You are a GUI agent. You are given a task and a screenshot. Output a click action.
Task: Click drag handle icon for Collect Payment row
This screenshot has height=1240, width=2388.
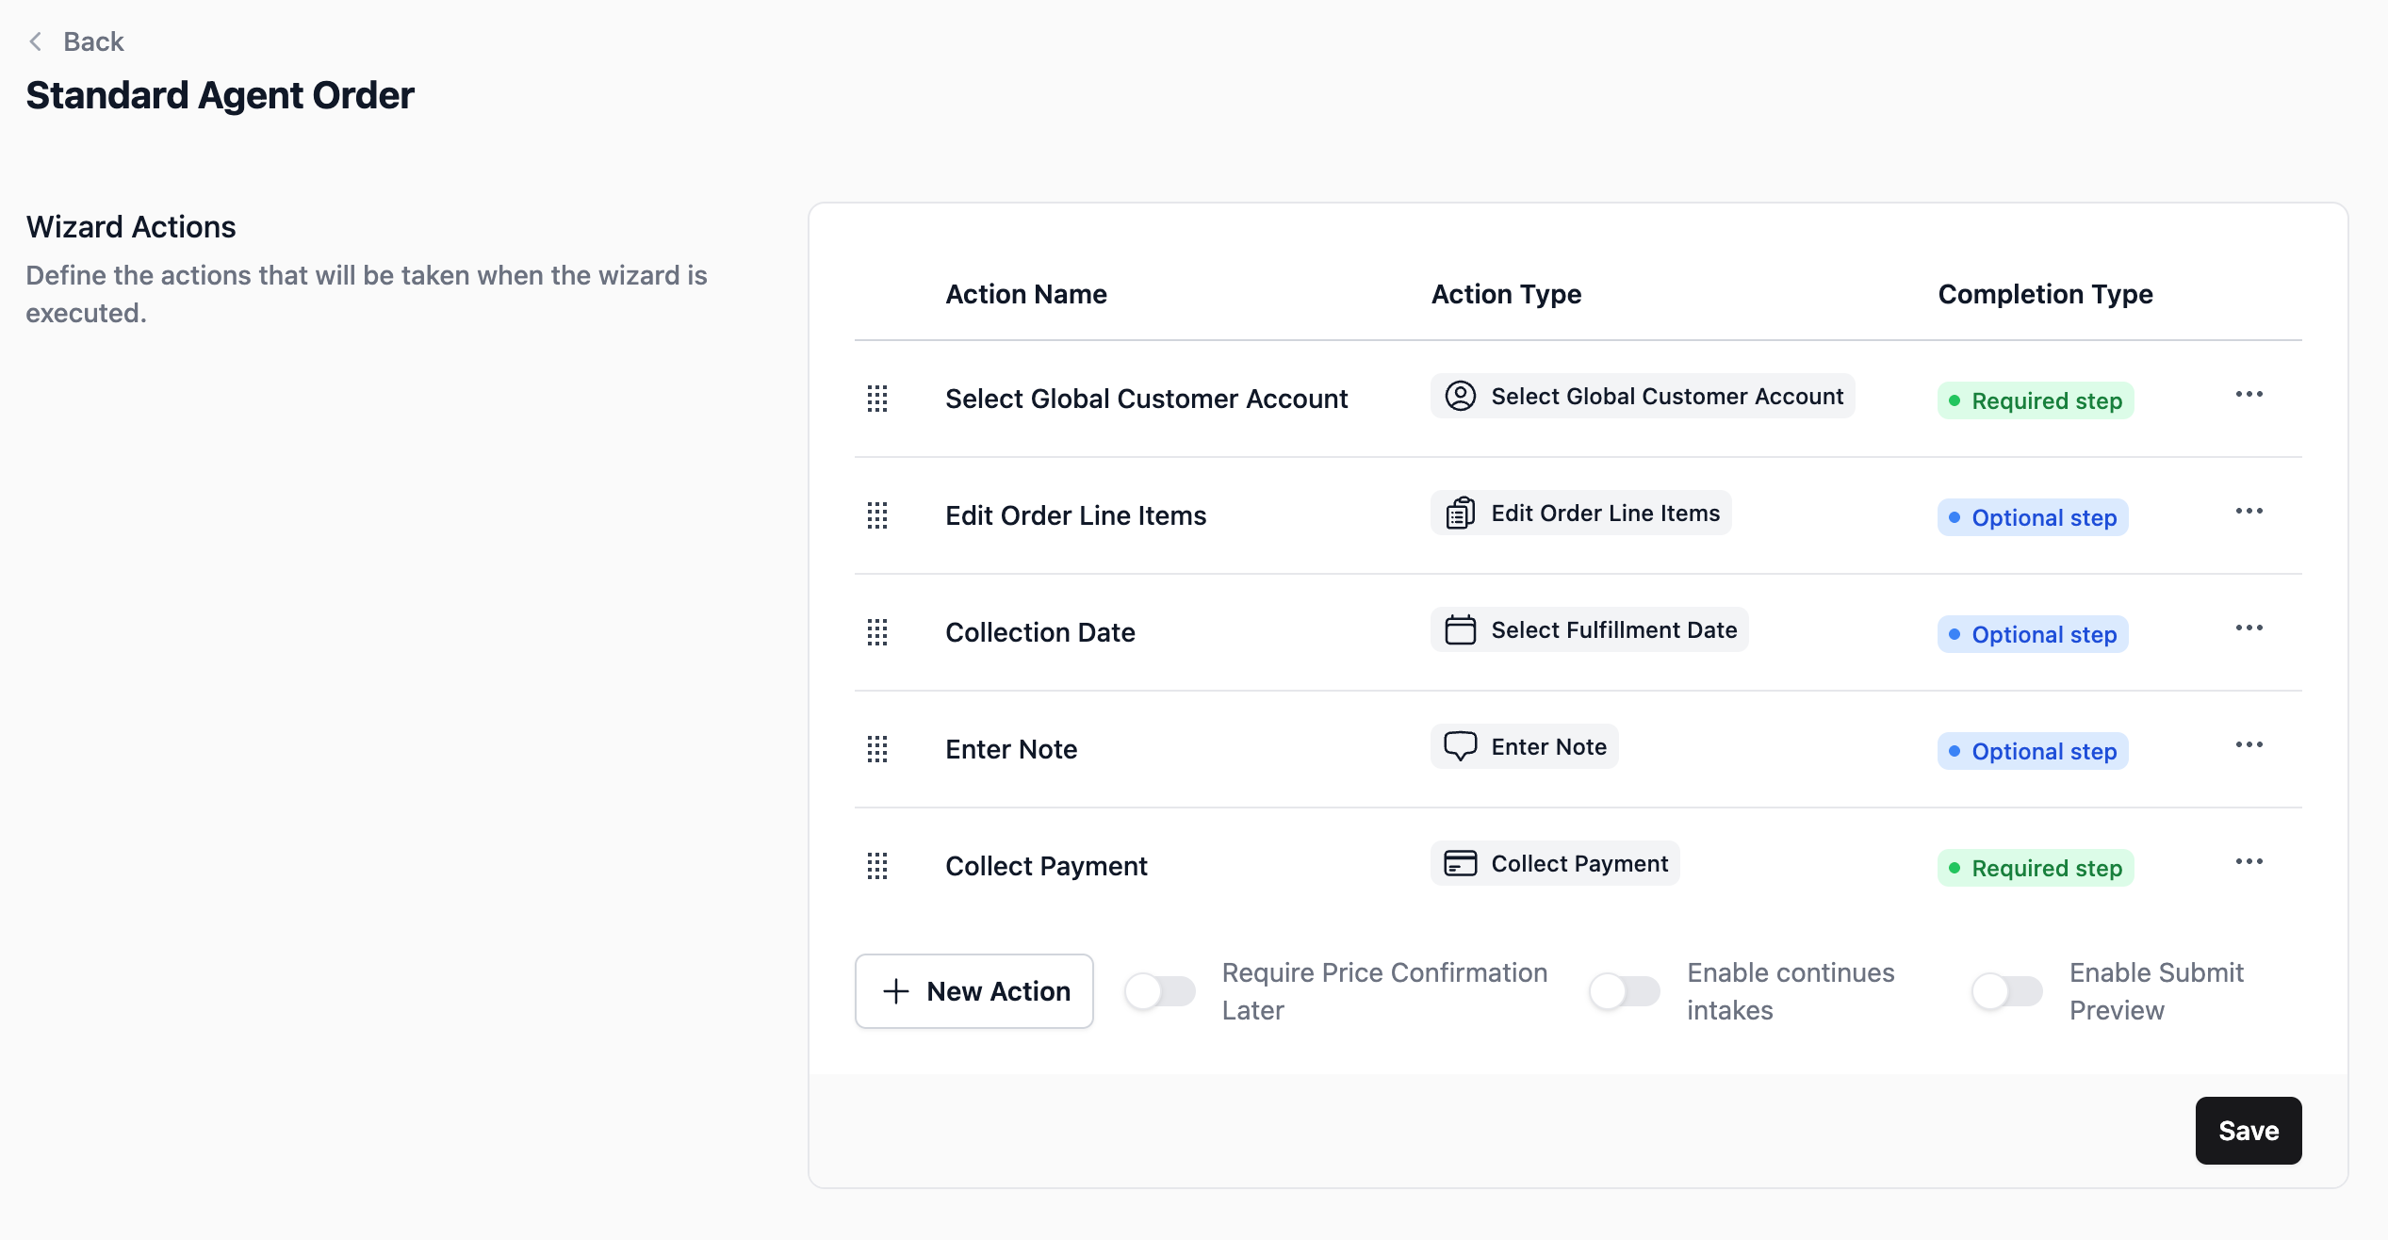click(877, 866)
